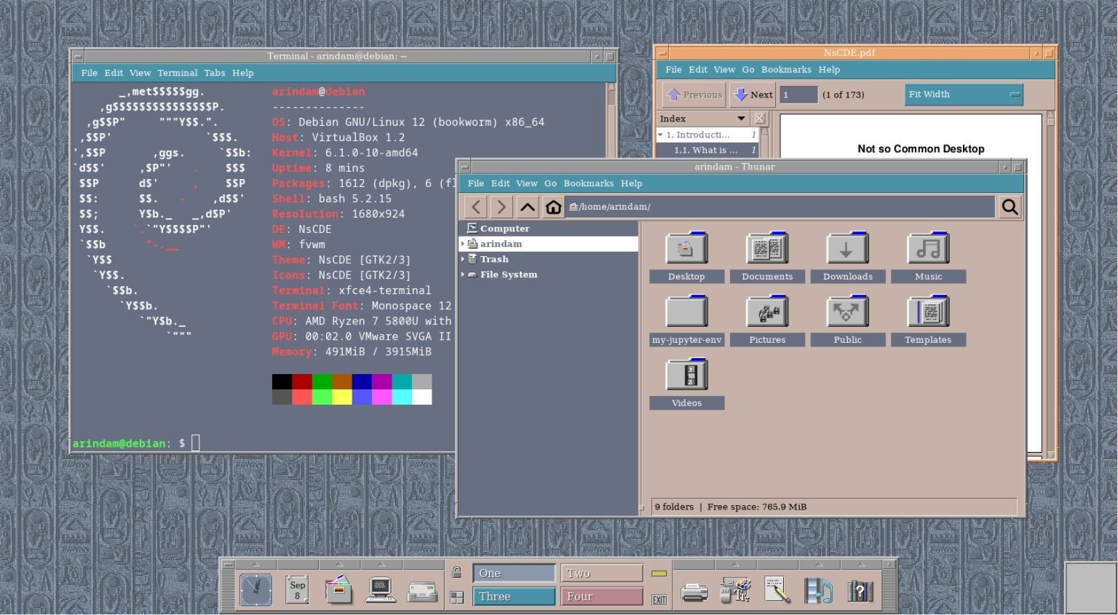Collapse the '1. Introducti...' index entry
The height and width of the screenshot is (615, 1118).
click(x=660, y=135)
